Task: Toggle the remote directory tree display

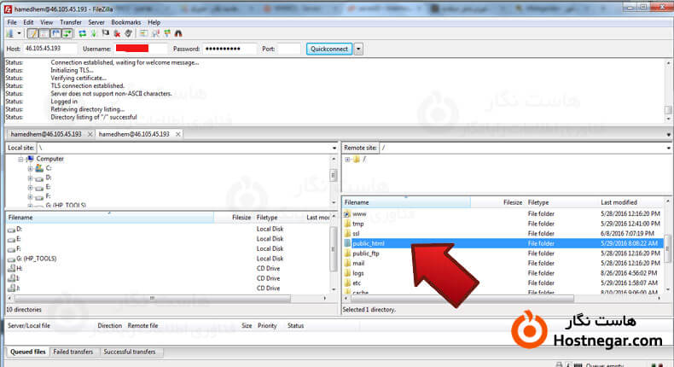Action: coord(55,33)
